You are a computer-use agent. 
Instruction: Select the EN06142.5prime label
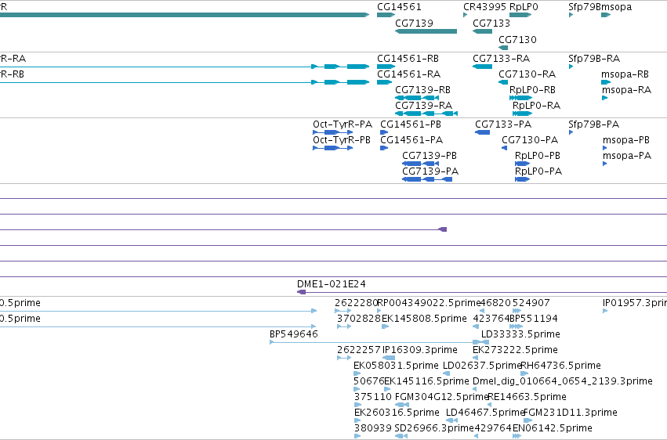[x=552, y=428]
